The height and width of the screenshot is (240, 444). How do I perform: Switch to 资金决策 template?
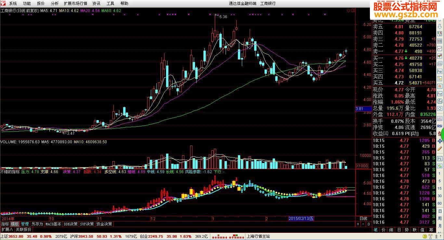(x=104, y=224)
